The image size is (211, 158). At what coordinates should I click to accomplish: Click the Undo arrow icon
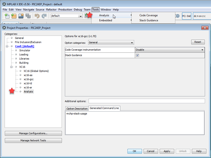(x=37, y=16)
